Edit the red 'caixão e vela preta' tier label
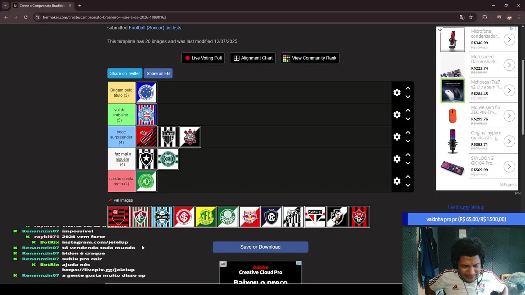The height and width of the screenshot is (295, 525). [x=121, y=181]
